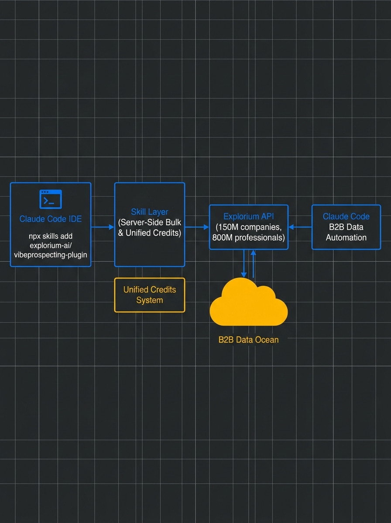Click the terminal icon in Claude Code IDE box

point(51,199)
